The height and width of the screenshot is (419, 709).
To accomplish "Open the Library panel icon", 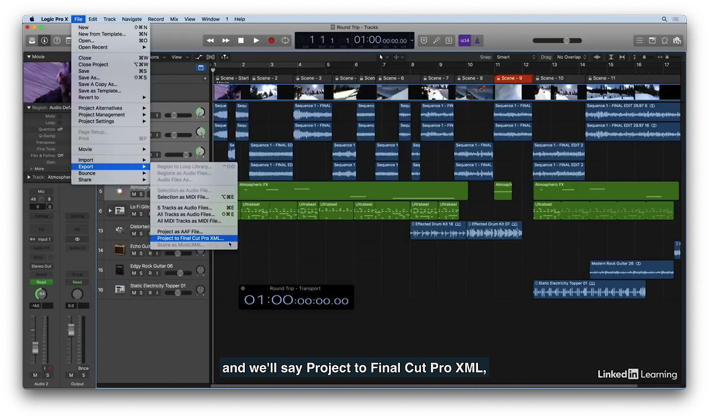I will (32, 40).
